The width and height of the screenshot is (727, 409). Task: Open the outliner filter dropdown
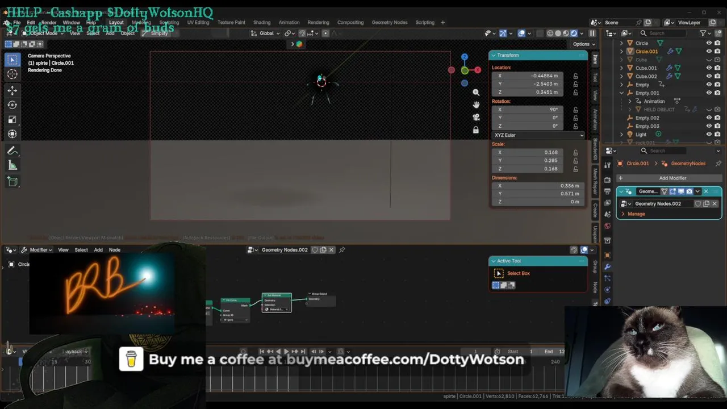706,34
